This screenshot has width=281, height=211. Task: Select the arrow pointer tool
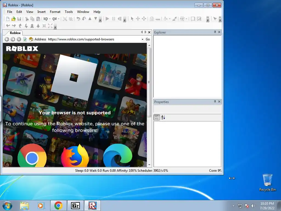coord(132,19)
